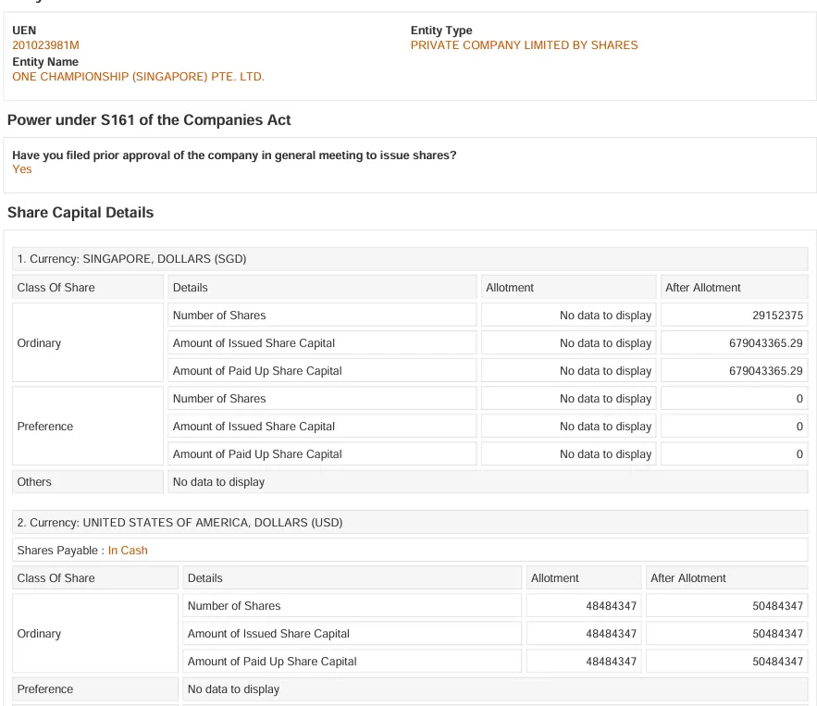Image resolution: width=817 pixels, height=706 pixels.
Task: Click the In Cash shares payable value
Action: click(x=128, y=551)
